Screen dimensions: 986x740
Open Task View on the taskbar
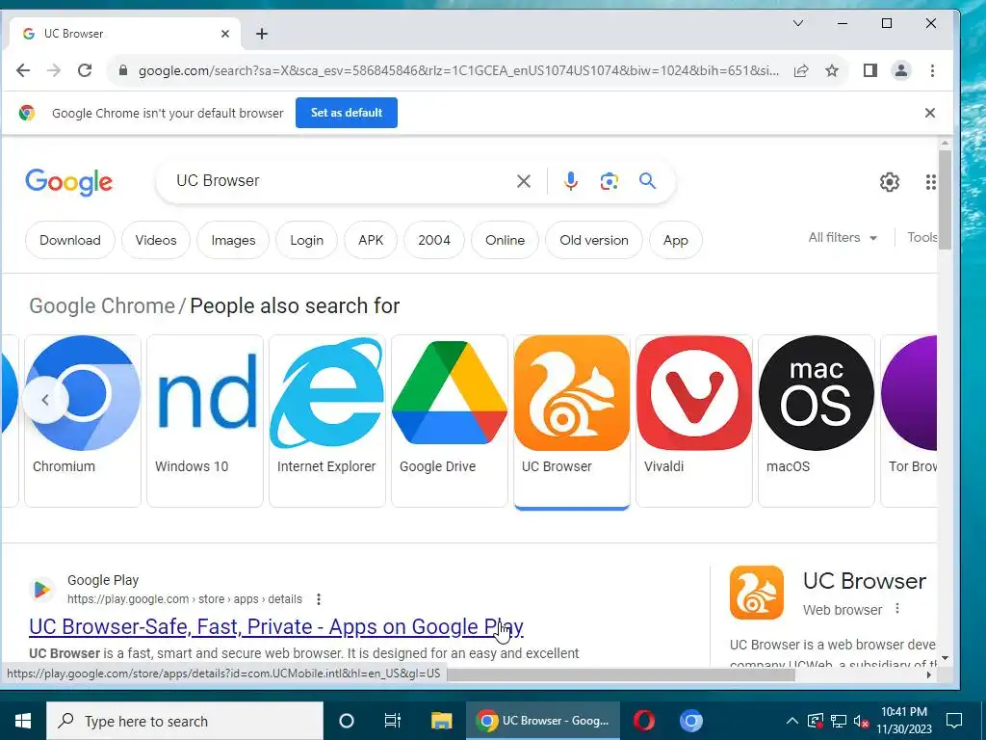(x=393, y=721)
